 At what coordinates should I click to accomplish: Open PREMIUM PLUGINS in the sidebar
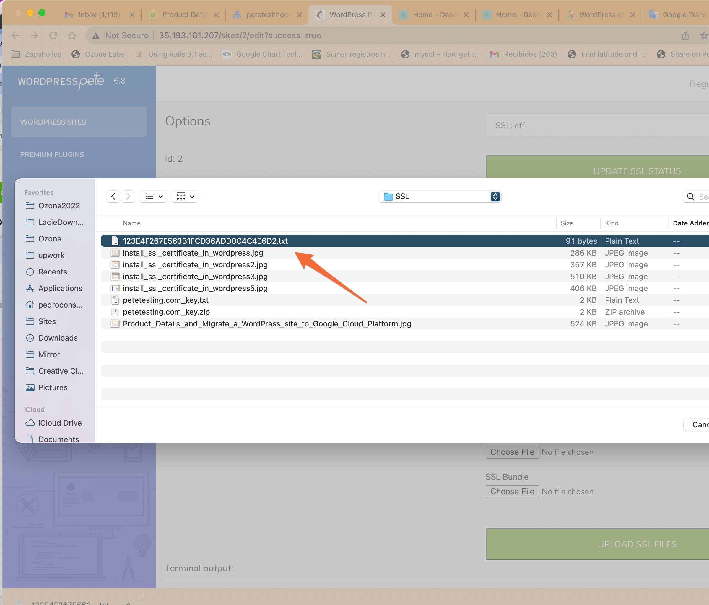[52, 155]
